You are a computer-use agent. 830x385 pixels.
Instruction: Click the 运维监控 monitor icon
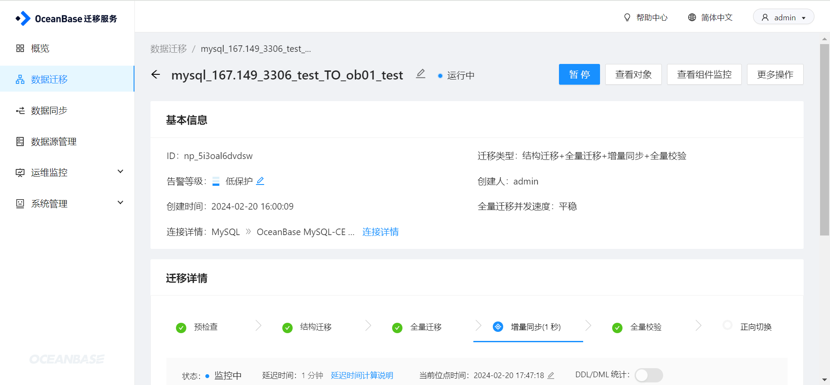(x=20, y=173)
